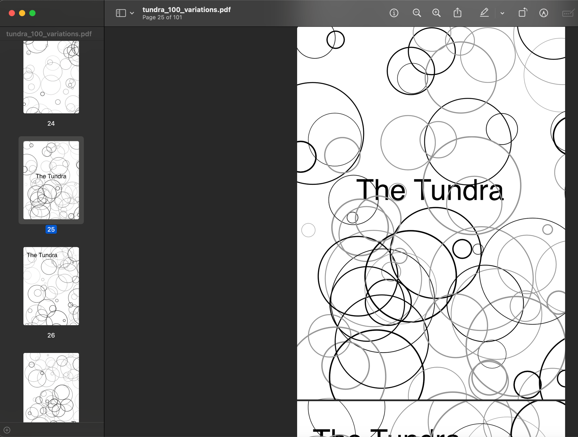
Task: Rotate the page with the rotate icon
Action: pyautogui.click(x=523, y=13)
